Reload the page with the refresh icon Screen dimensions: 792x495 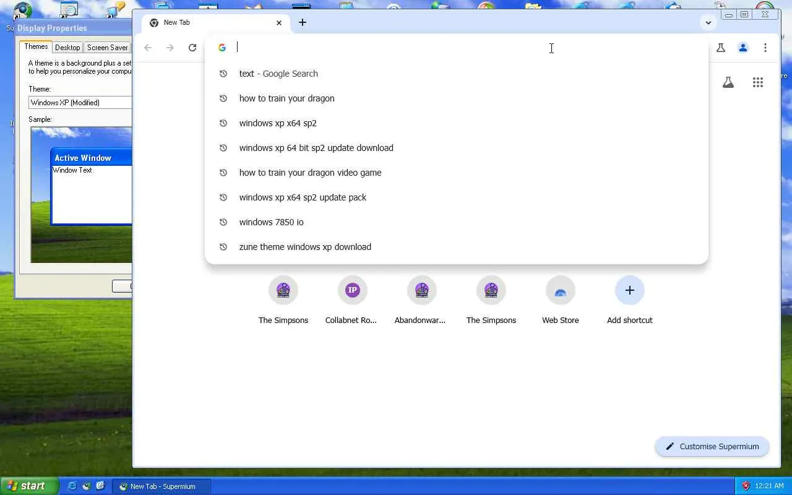[192, 48]
